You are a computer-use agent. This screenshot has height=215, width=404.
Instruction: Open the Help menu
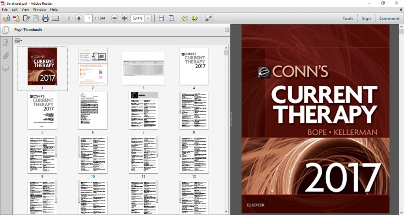pyautogui.click(x=54, y=9)
